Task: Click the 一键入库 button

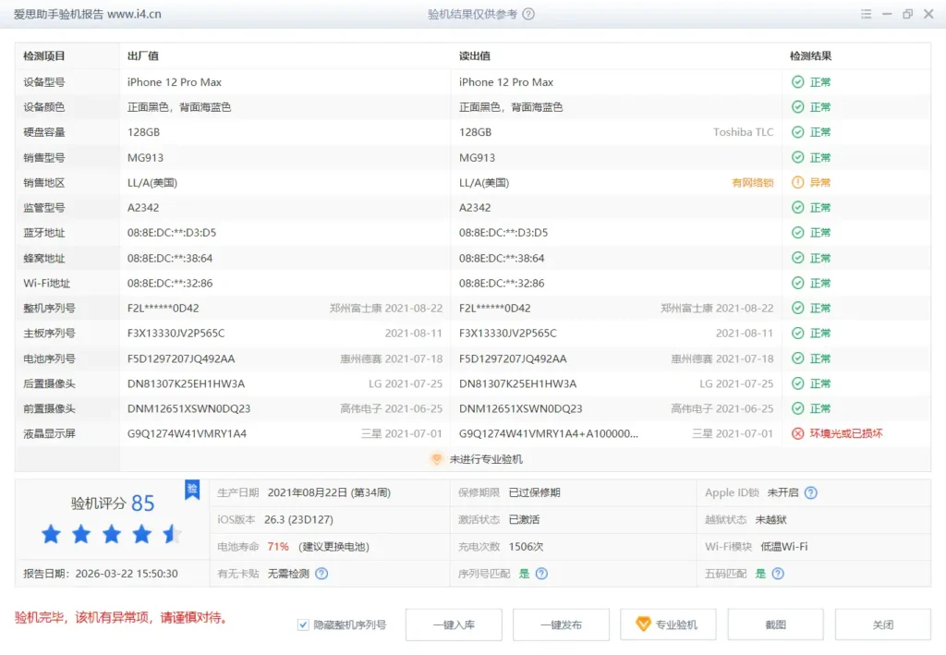Action: 454,625
